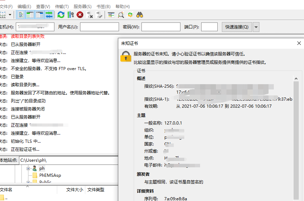This screenshot has width=304, height=201.
Task: Open the 传输(T) menu
Action: point(62,7)
